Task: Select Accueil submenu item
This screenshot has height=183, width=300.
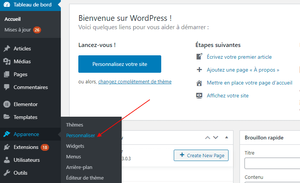Action: coord(13,19)
